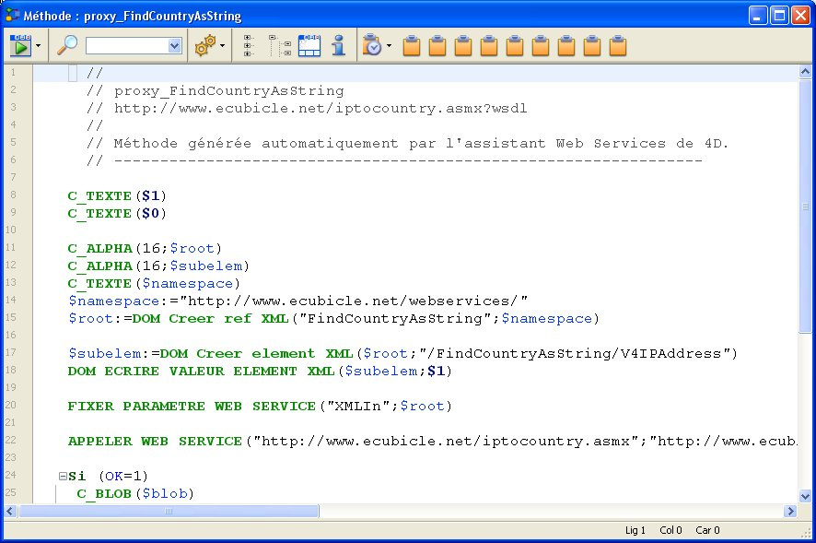Open the search field combo box arrow

click(x=175, y=45)
